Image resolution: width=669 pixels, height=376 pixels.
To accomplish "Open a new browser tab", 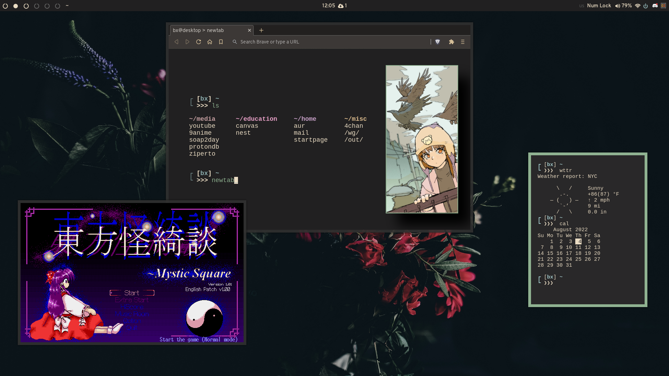I will point(261,30).
